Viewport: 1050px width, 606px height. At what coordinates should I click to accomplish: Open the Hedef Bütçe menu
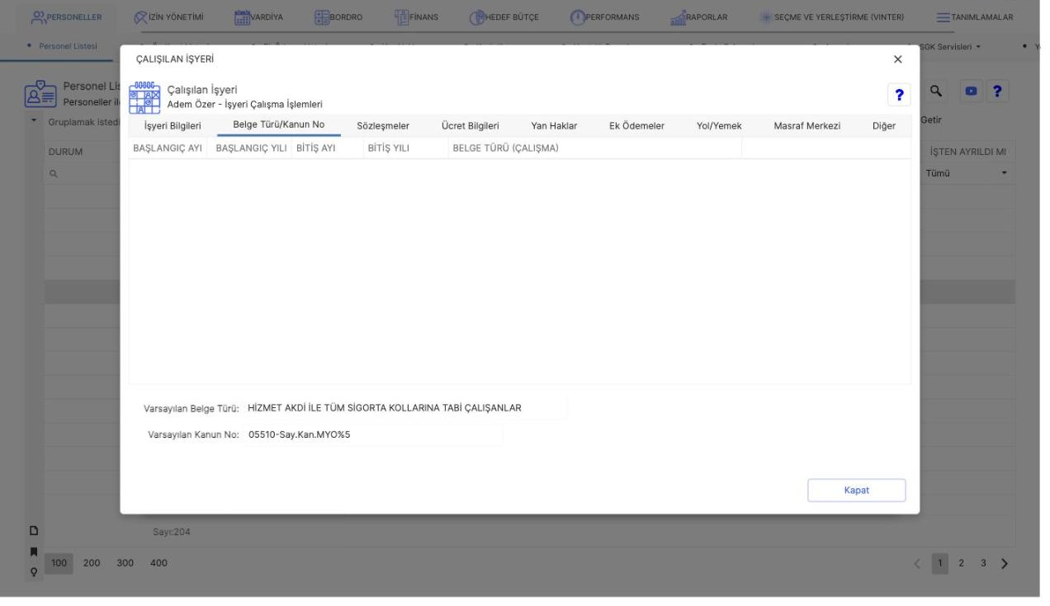click(x=504, y=17)
